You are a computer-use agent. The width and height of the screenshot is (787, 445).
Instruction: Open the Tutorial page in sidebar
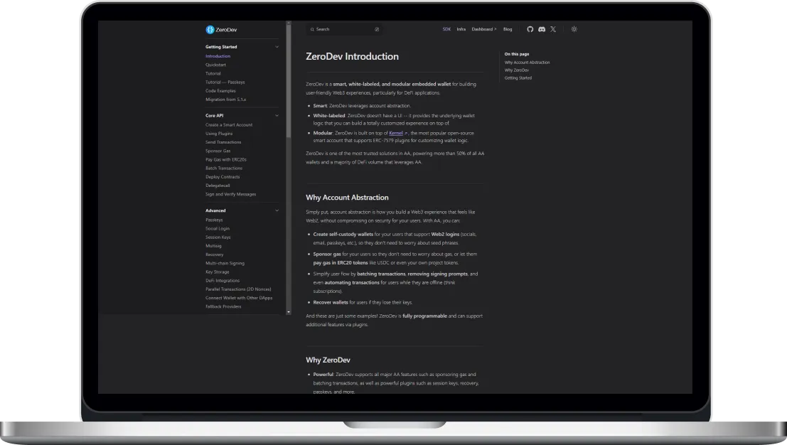tap(213, 73)
